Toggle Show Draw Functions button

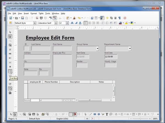[102, 18]
